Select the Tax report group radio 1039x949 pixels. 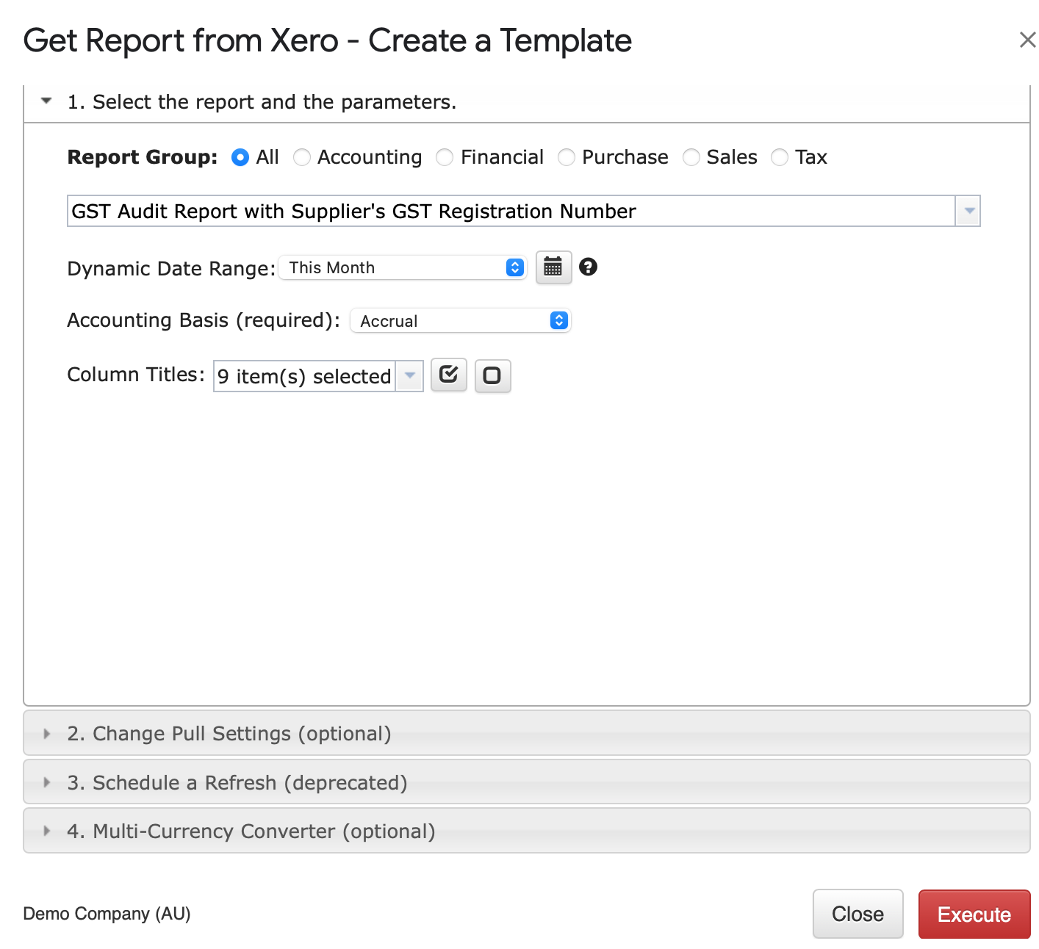pos(780,157)
